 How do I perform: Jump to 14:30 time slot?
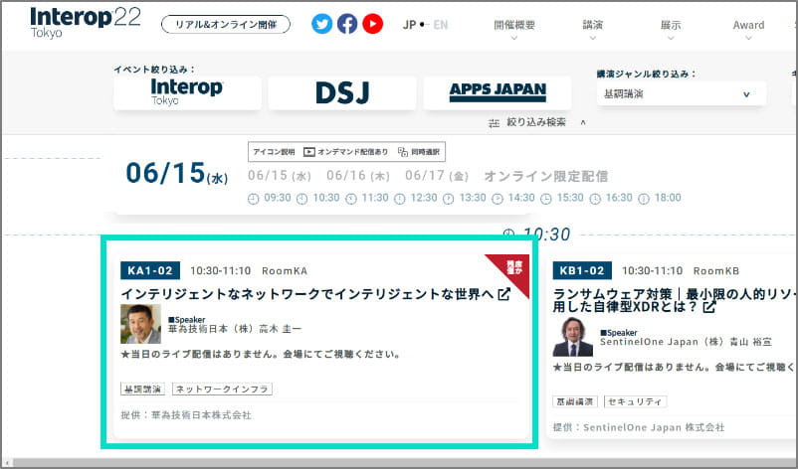[513, 198]
